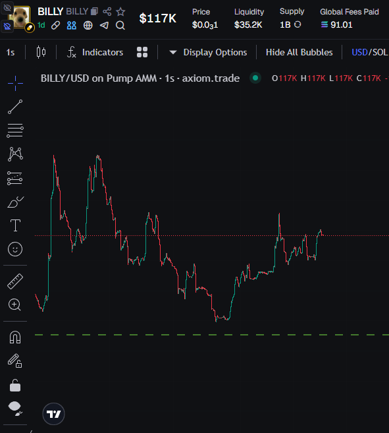
Task: Select the trend line drawing tool
Action: click(x=15, y=107)
